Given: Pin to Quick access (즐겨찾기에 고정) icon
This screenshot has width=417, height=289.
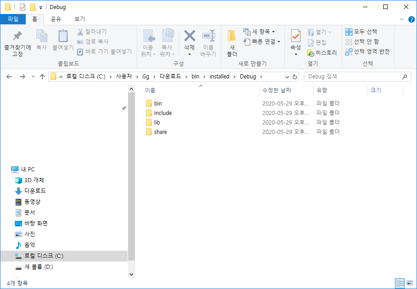Looking at the screenshot, I should click(x=18, y=36).
